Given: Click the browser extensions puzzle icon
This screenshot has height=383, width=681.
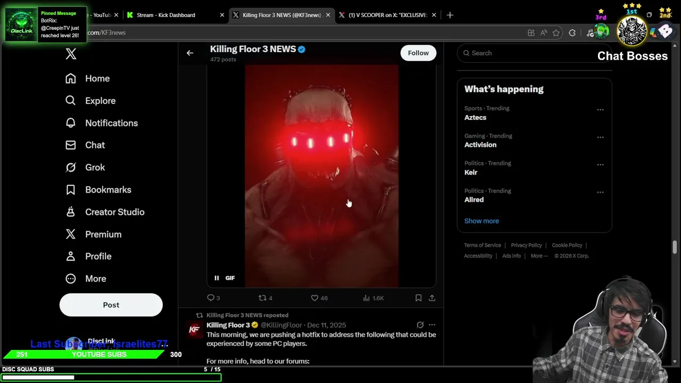Looking at the screenshot, I should pos(572,33).
